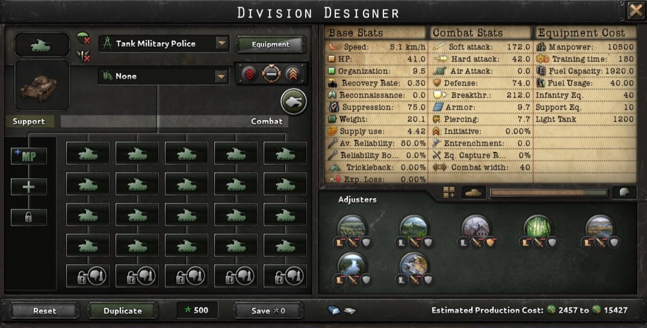Click the Save template button
Viewport: 647px width, 328px height.
(x=268, y=311)
